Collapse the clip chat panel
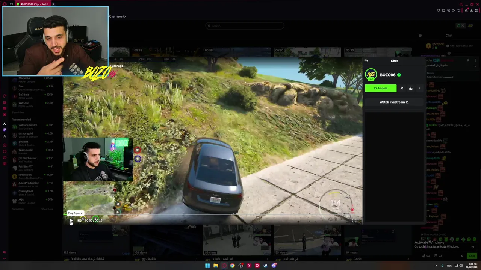 pos(366,61)
